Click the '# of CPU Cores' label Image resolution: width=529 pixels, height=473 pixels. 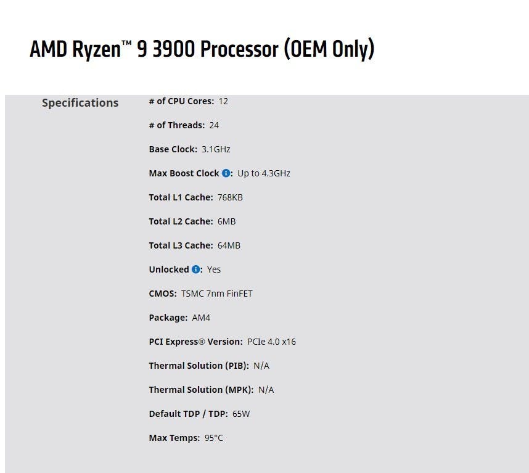click(x=181, y=101)
